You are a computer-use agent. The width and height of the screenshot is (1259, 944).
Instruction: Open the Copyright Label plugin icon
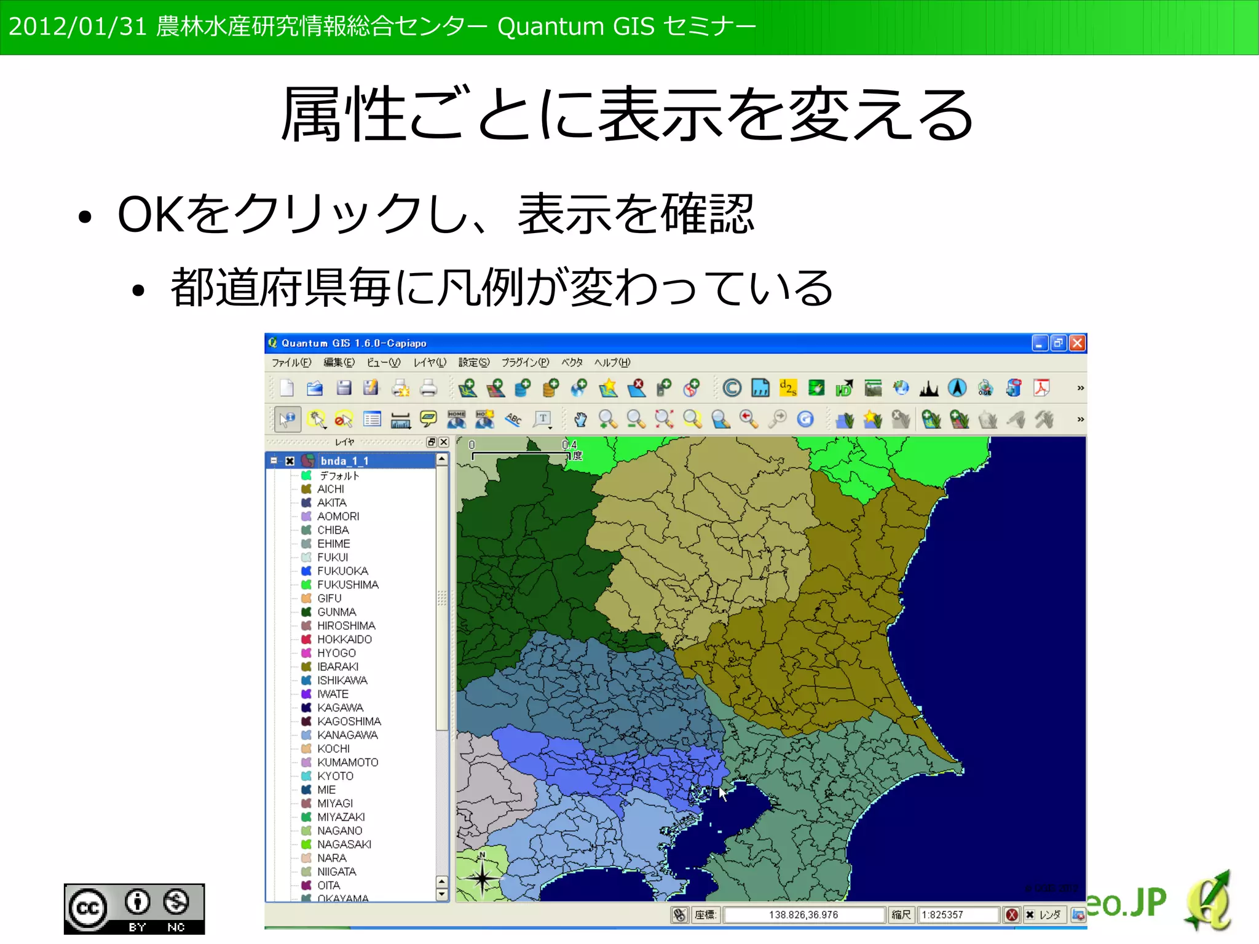click(732, 388)
